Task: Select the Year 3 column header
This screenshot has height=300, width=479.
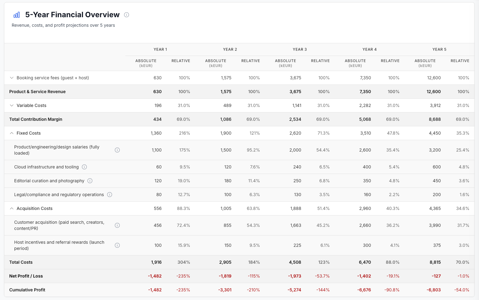Action: coord(300,49)
